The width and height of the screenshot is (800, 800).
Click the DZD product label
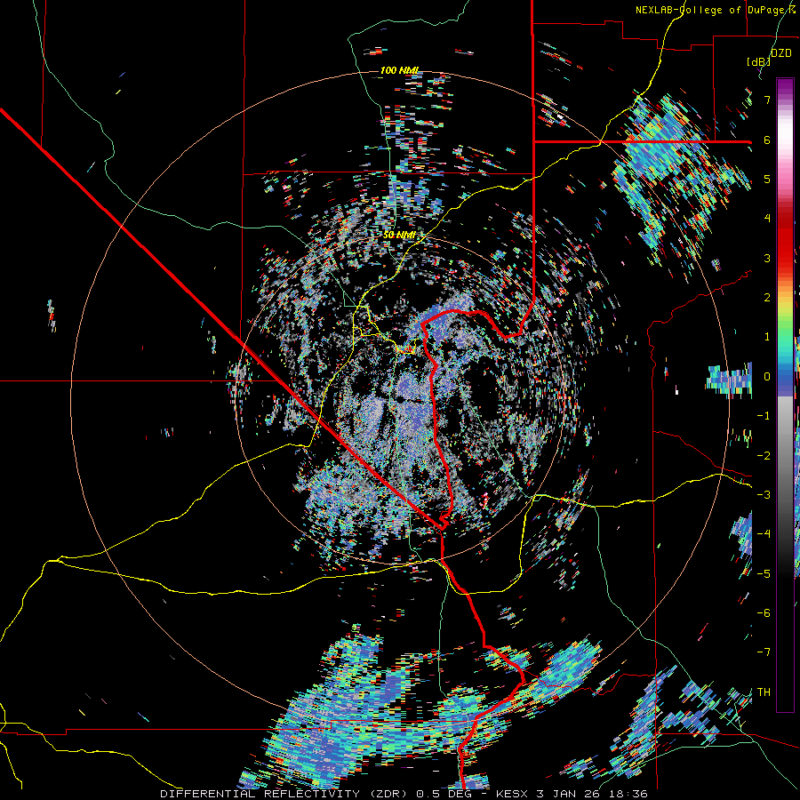[781, 53]
